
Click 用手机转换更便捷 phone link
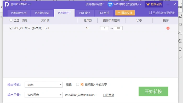tap(162, 13)
